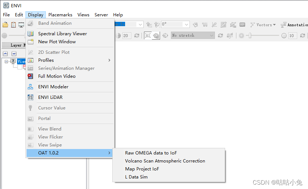The height and width of the screenshot is (189, 308).
Task: Click the layer move-up arrow button
Action: click(x=5, y=53)
